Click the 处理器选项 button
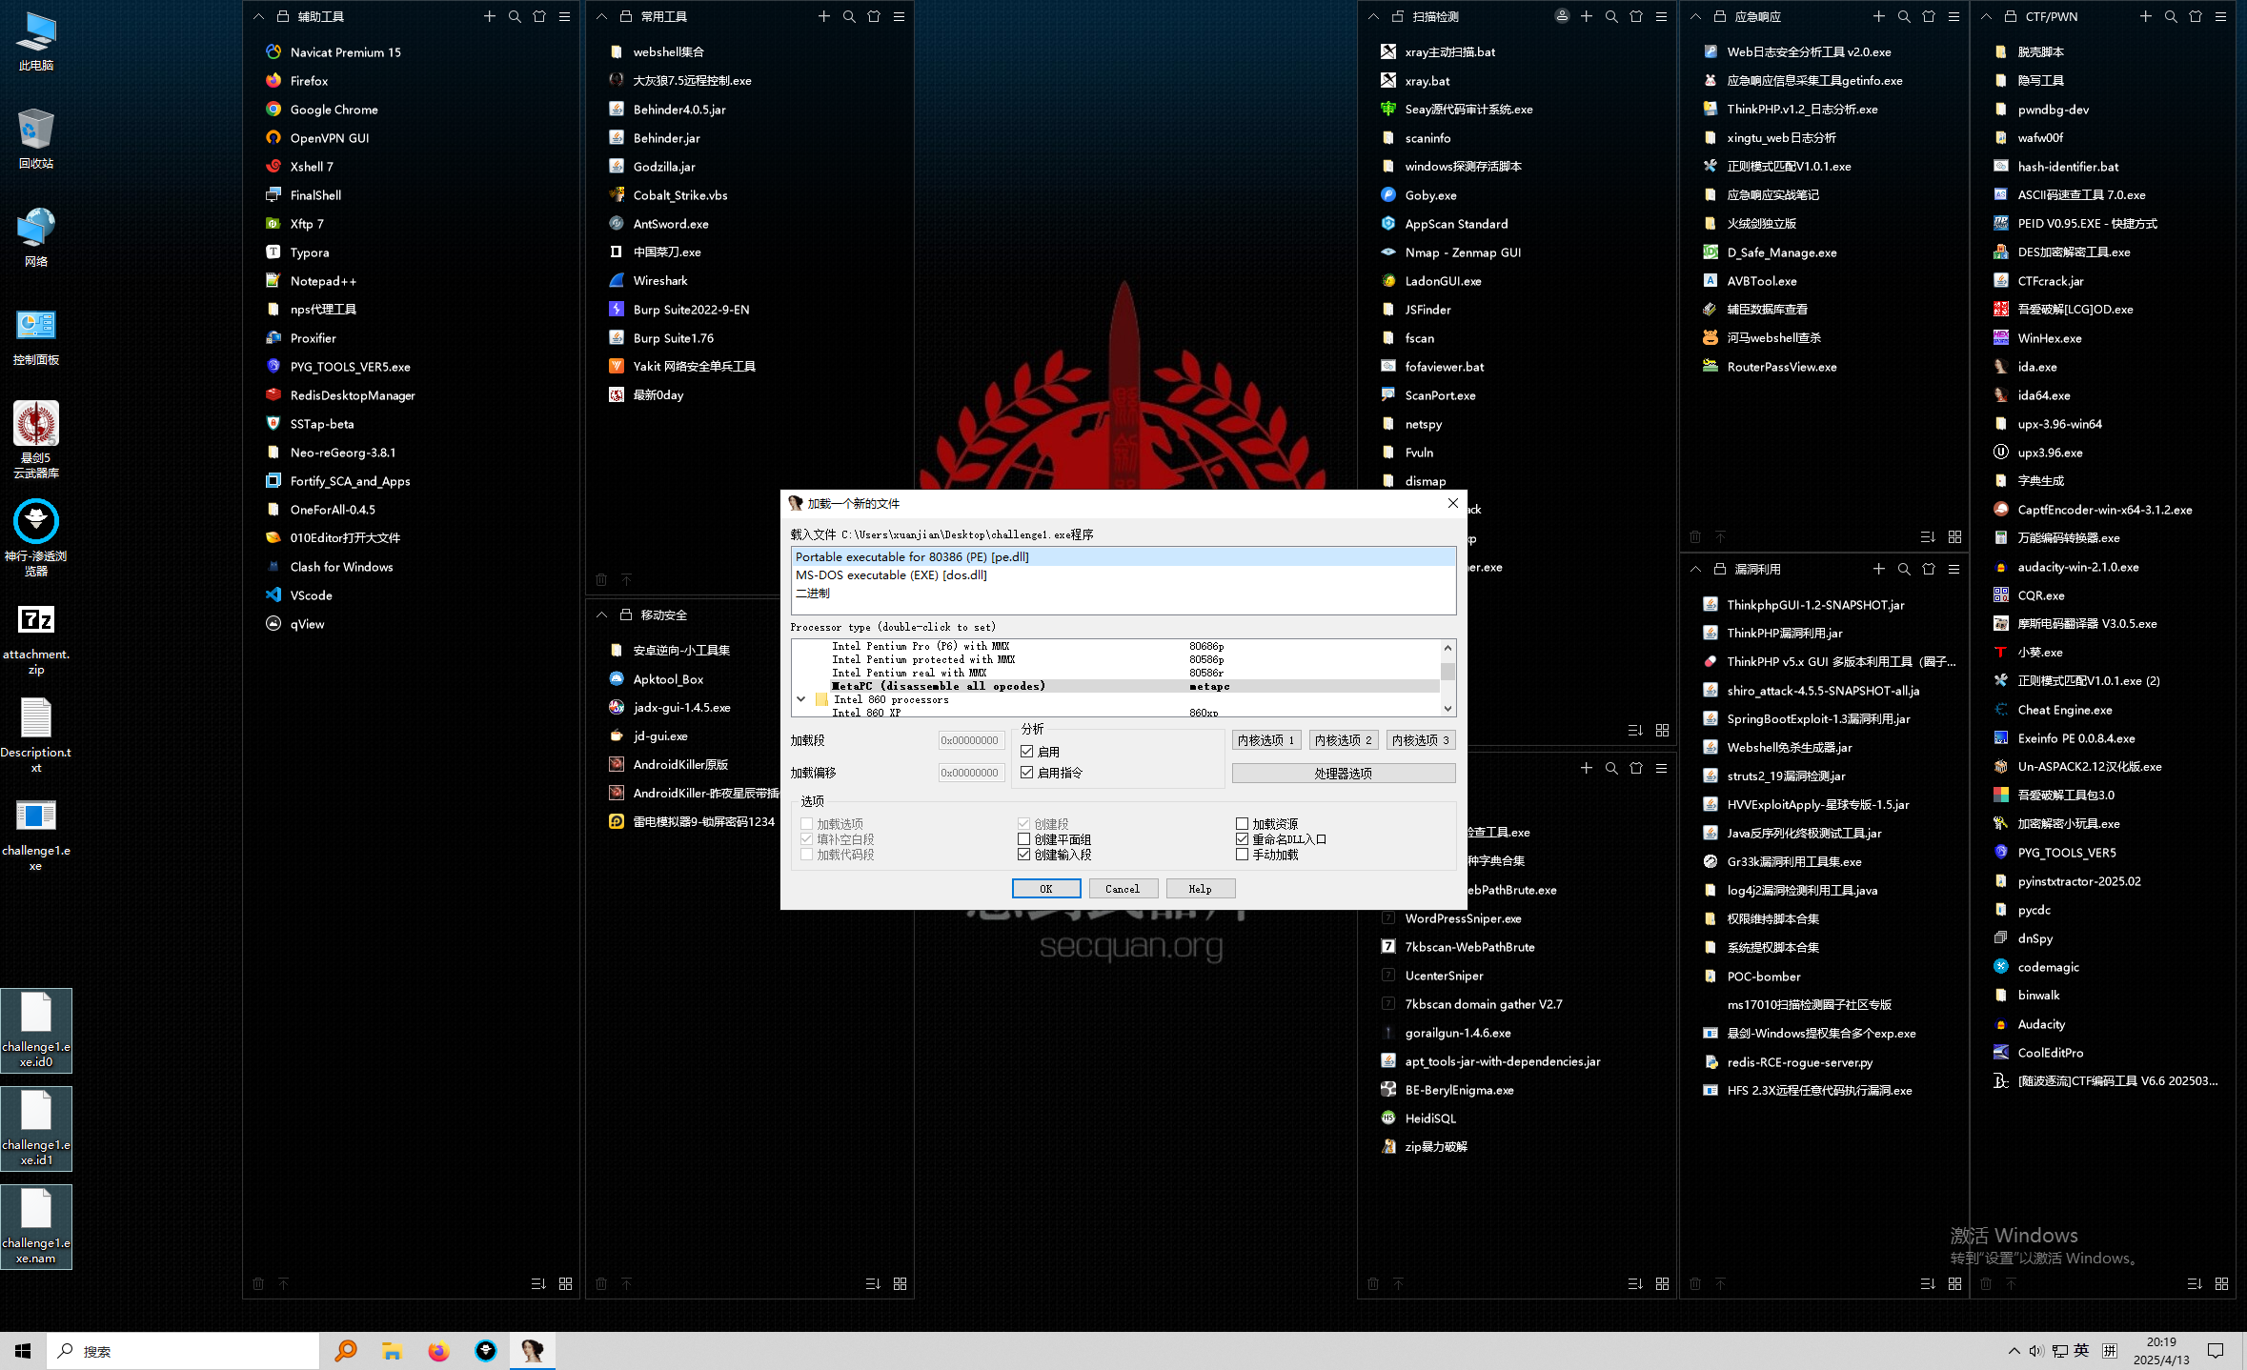Screen dimensions: 2247x1370 click(x=1343, y=774)
